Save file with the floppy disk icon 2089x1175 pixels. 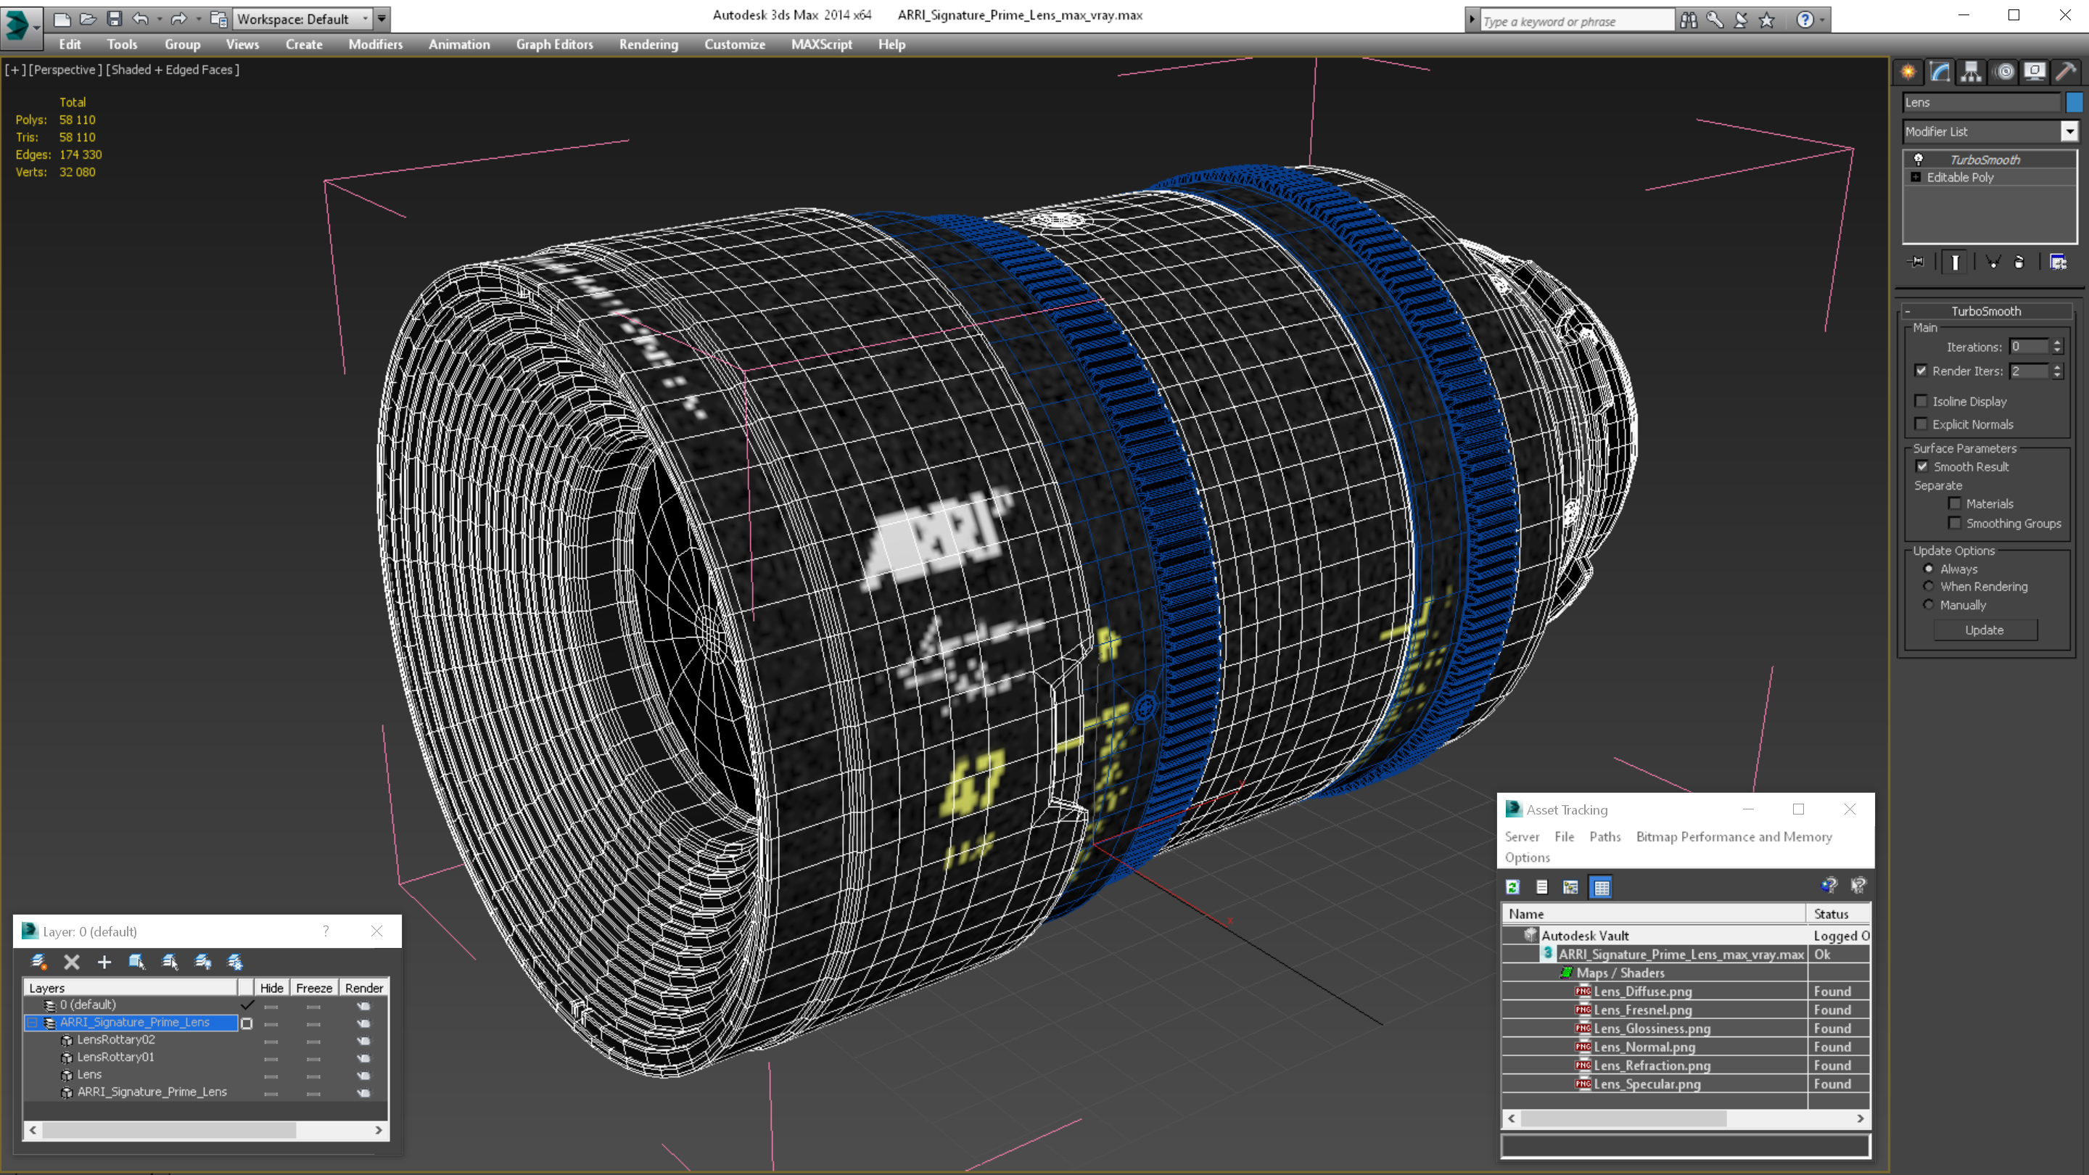pos(115,19)
